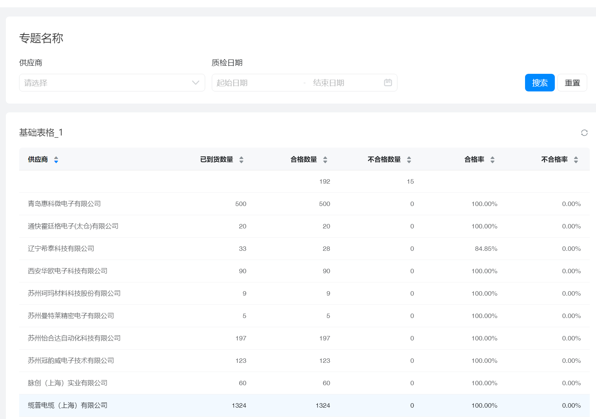Viewport: 596px width, 419px height.
Task: Click 0.00% in 苏州珂玛 row
Action: point(571,293)
